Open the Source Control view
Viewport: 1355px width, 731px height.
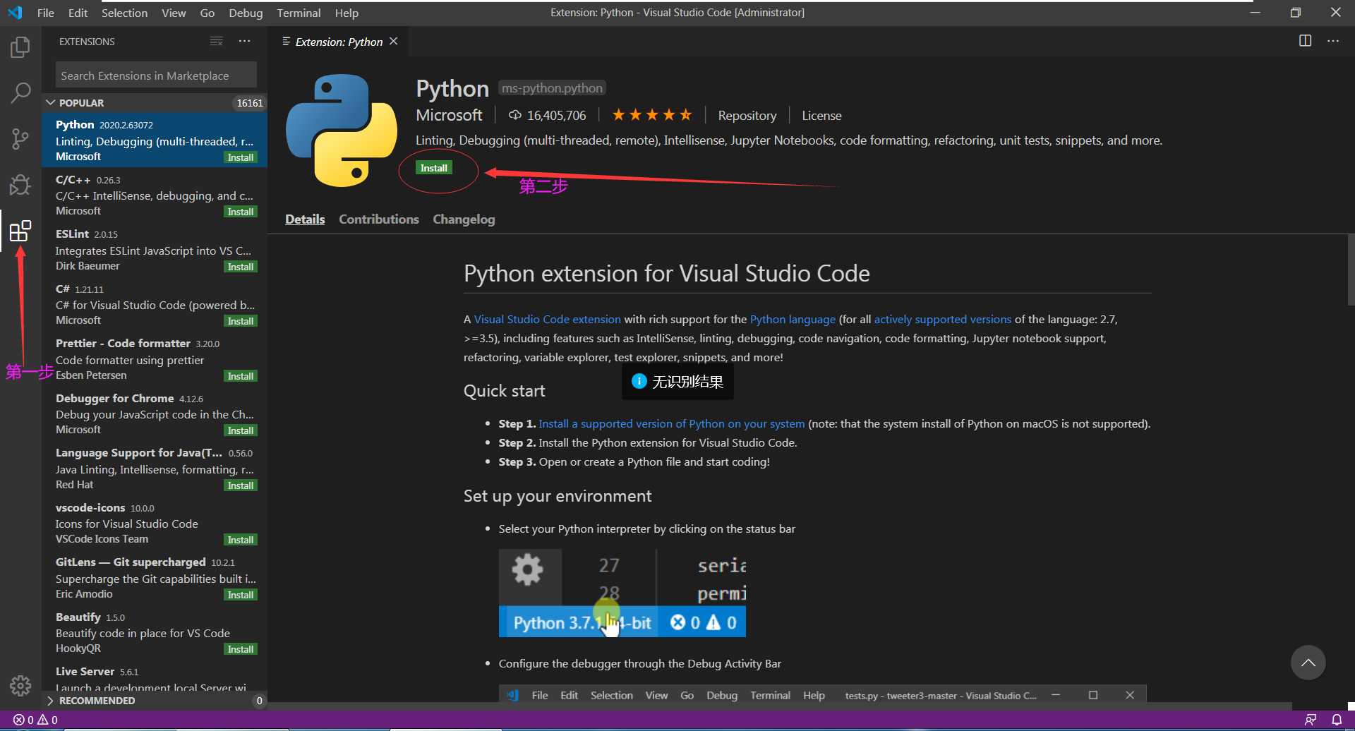pos(20,138)
